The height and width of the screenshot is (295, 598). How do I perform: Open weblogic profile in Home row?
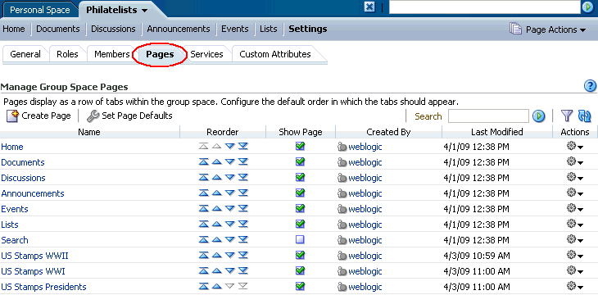coord(365,147)
